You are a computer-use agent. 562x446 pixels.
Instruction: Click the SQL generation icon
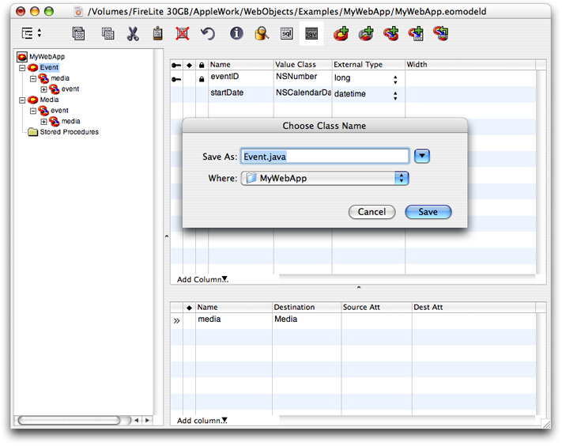[x=287, y=34]
